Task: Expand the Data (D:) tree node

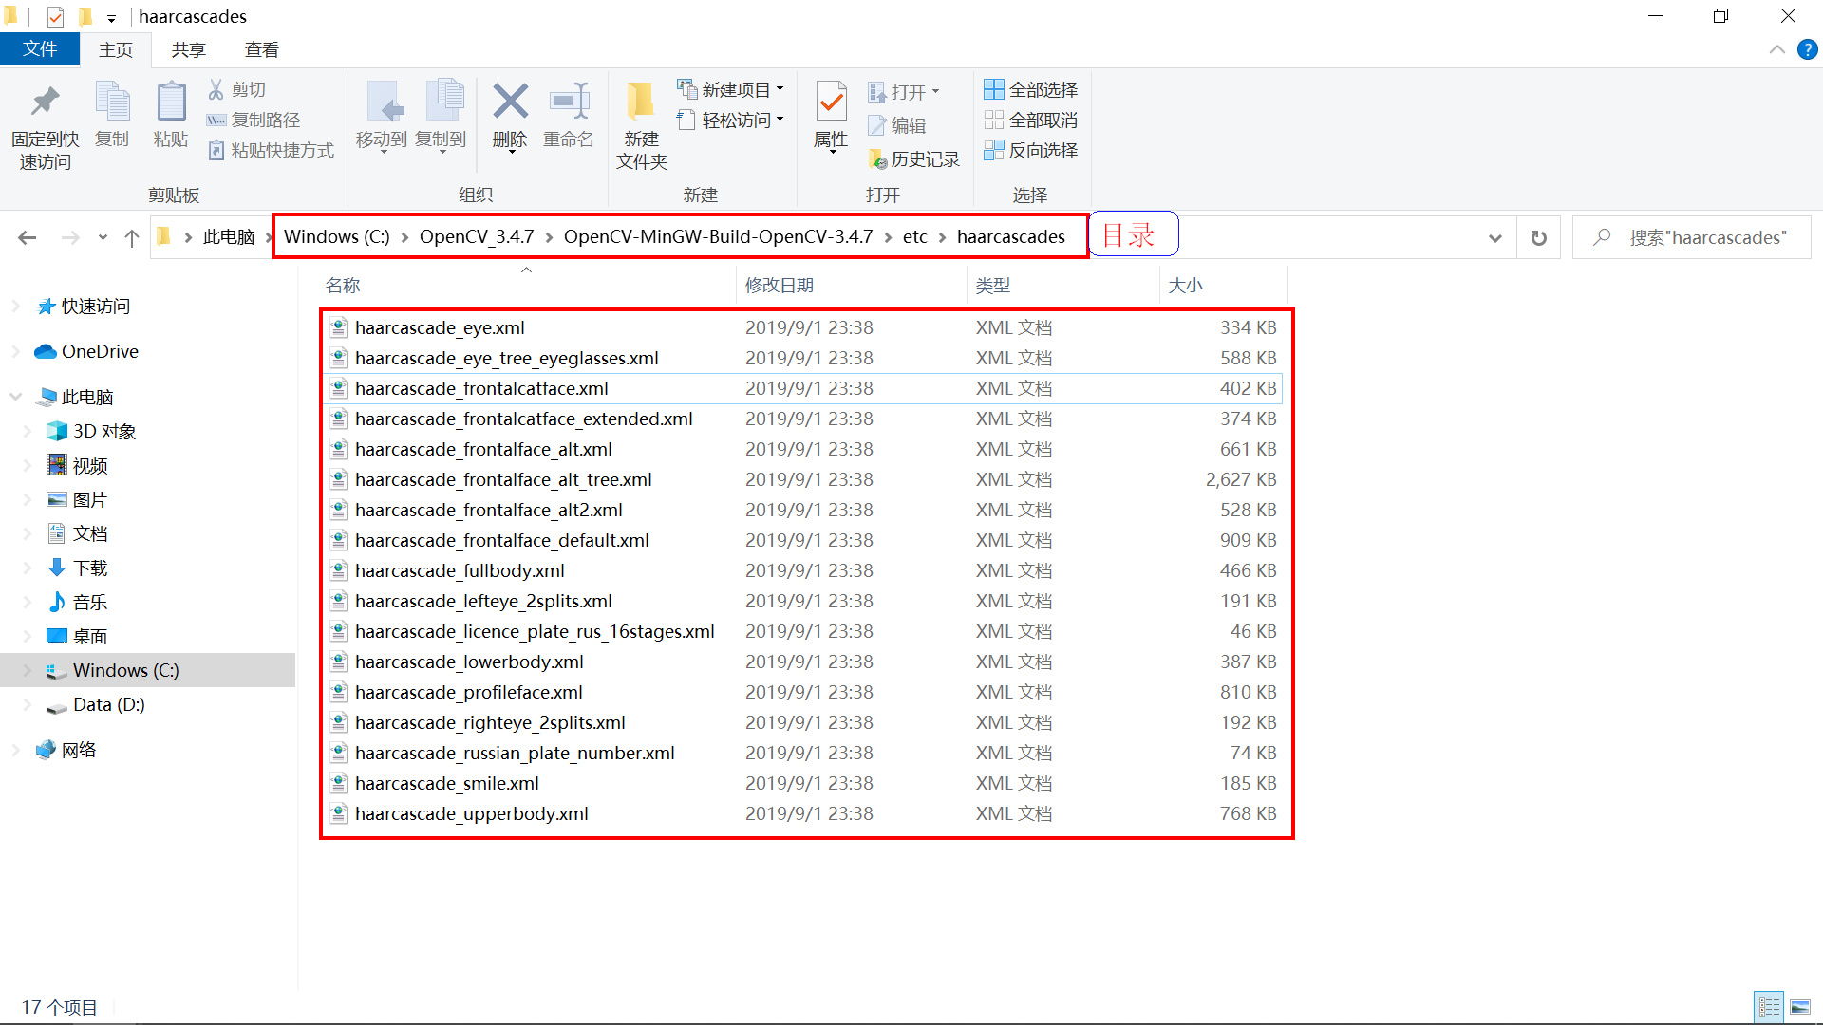Action: pos(28,705)
